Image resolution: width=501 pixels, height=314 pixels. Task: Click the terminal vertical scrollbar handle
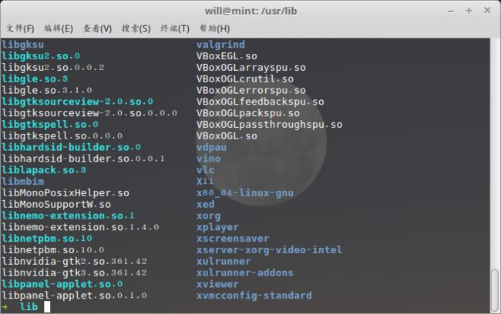coord(495,290)
